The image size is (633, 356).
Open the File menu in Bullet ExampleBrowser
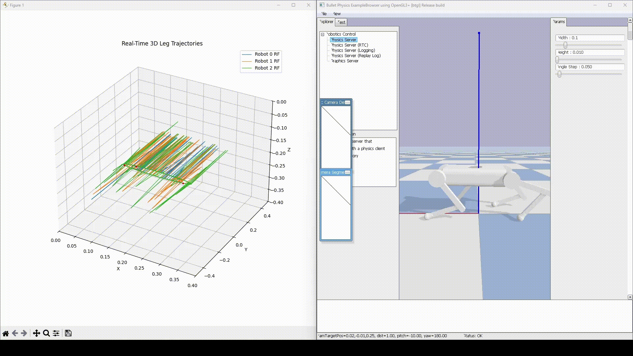pos(323,14)
